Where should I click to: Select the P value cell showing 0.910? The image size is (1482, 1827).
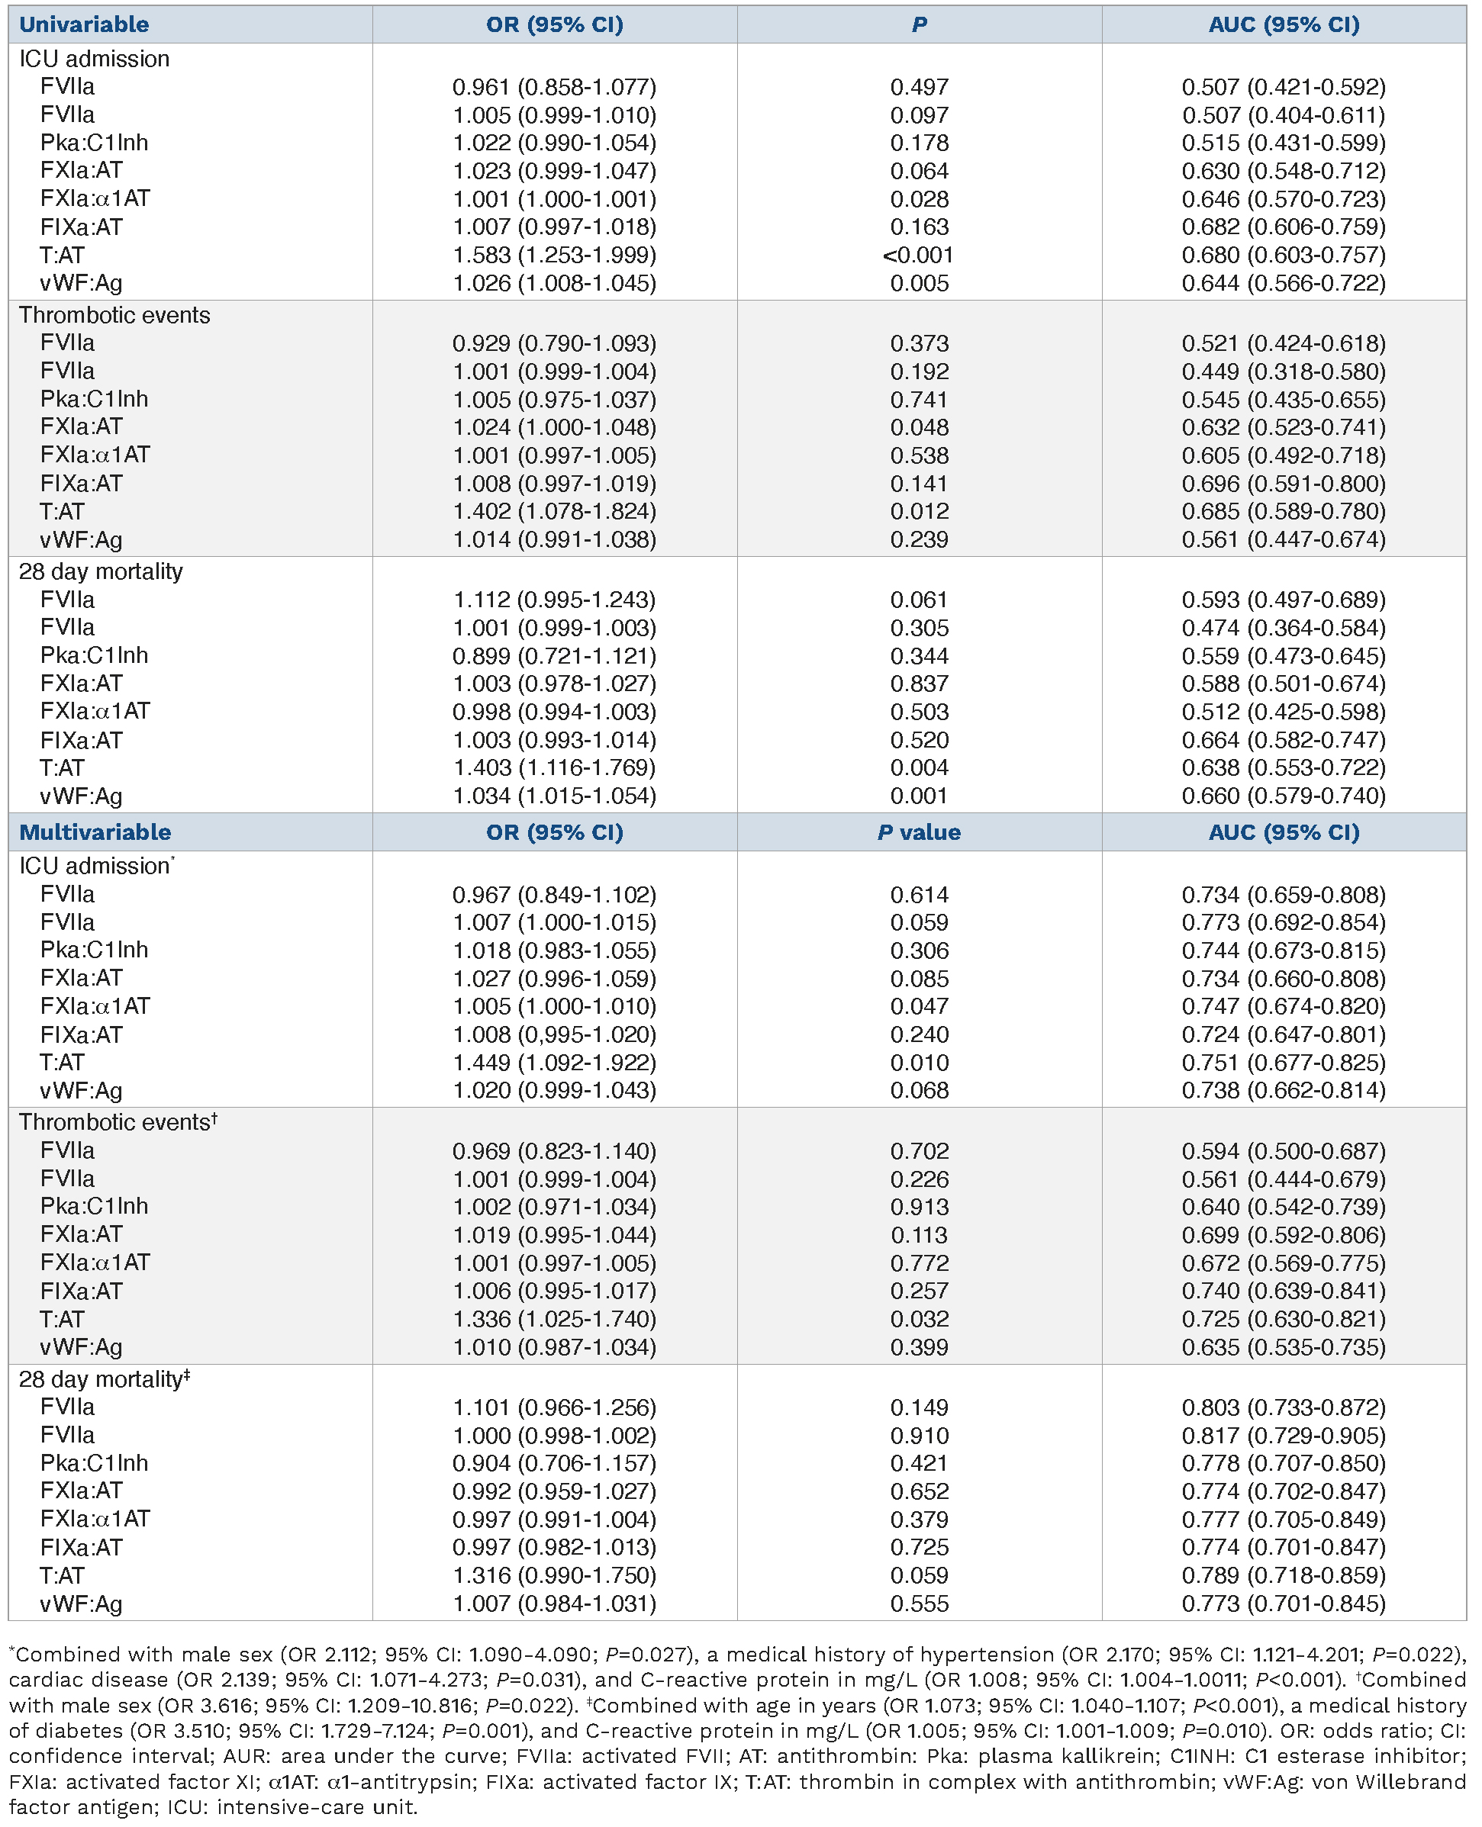919,1436
